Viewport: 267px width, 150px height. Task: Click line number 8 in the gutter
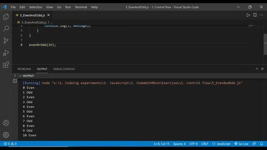coord(21,45)
